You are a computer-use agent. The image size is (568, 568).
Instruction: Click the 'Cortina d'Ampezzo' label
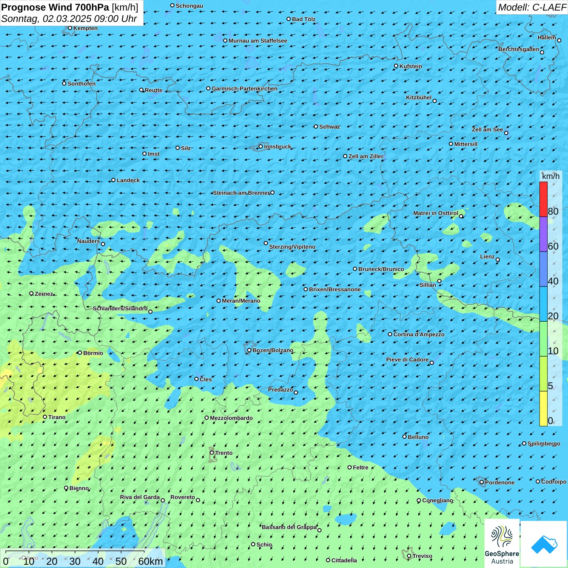[419, 334]
